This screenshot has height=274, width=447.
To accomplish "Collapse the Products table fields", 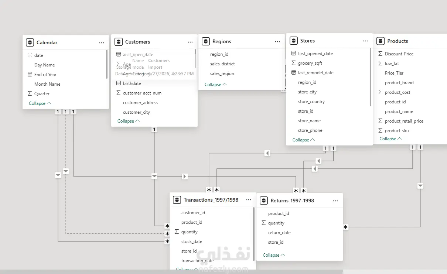I will coord(391,139).
